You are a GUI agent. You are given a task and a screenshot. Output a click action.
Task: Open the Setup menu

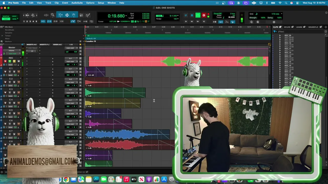[x=101, y=3]
